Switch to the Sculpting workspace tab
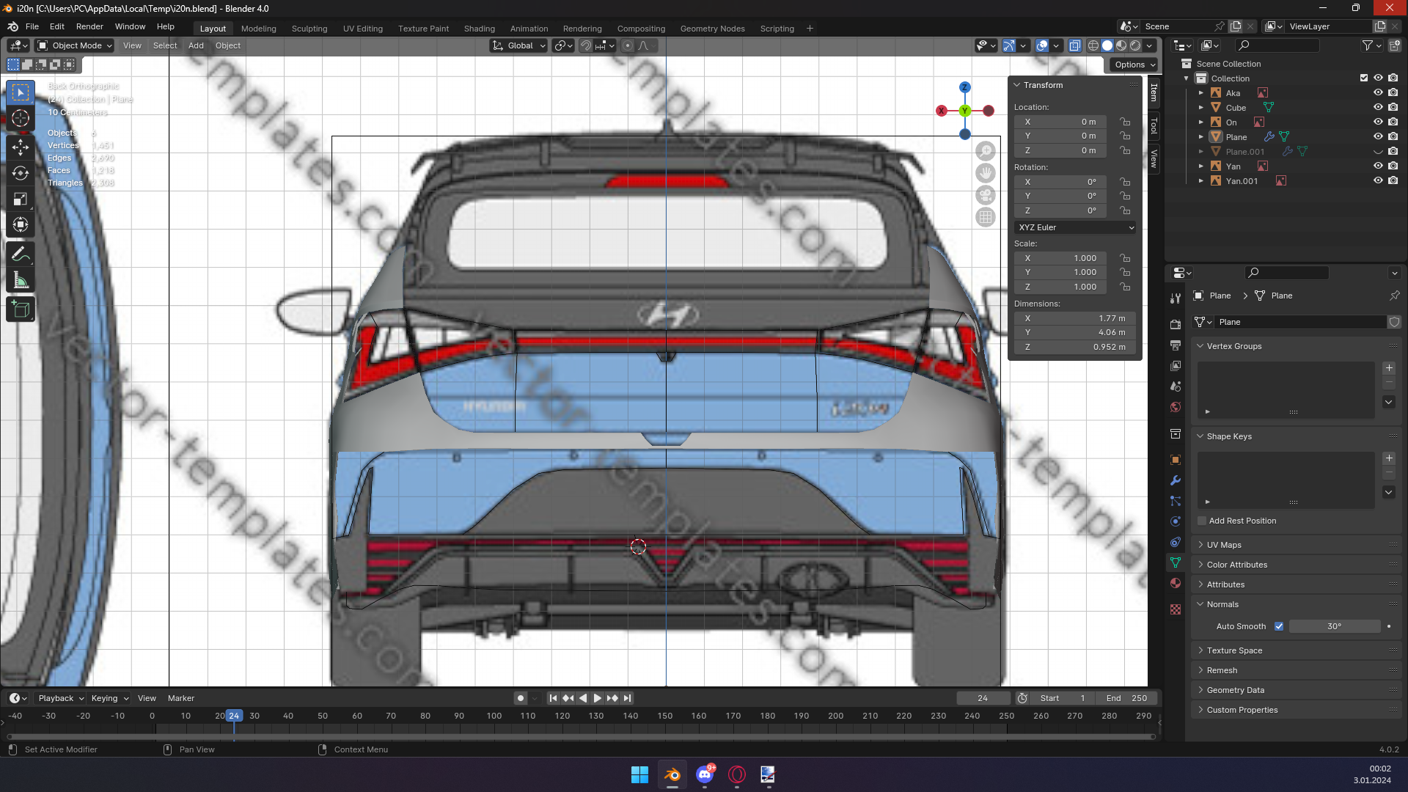The height and width of the screenshot is (792, 1408). [309, 29]
